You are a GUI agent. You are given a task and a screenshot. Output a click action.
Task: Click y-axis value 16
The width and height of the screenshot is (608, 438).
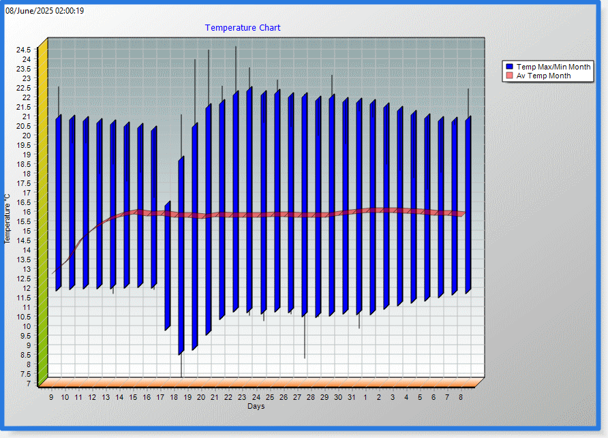pos(27,212)
